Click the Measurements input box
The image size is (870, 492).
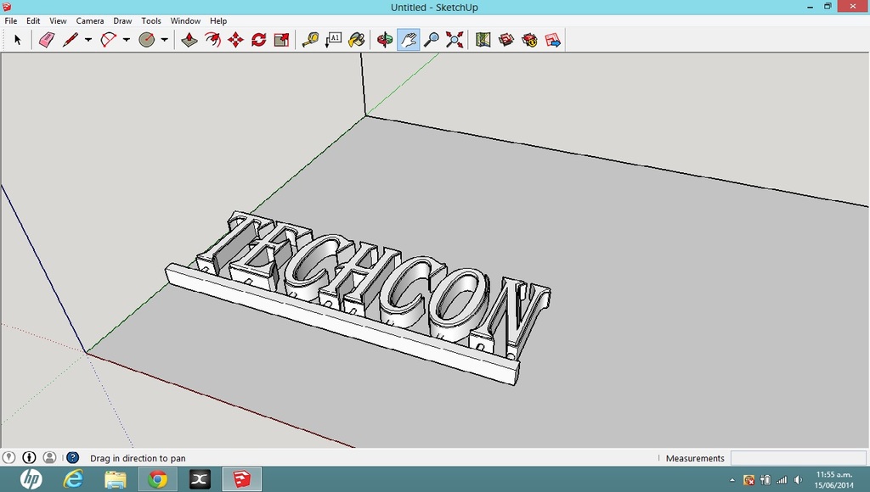(798, 458)
